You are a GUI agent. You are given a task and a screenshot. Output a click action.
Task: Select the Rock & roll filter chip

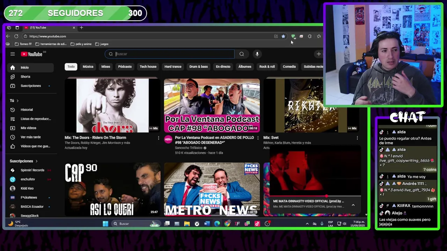click(x=267, y=67)
